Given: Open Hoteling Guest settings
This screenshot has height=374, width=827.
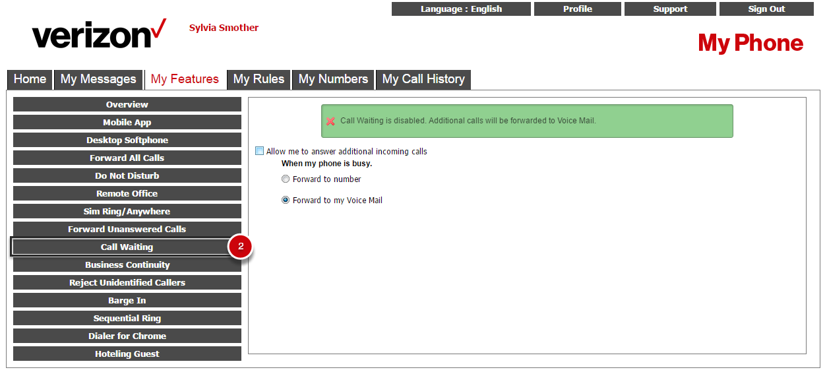Looking at the screenshot, I should [x=127, y=354].
